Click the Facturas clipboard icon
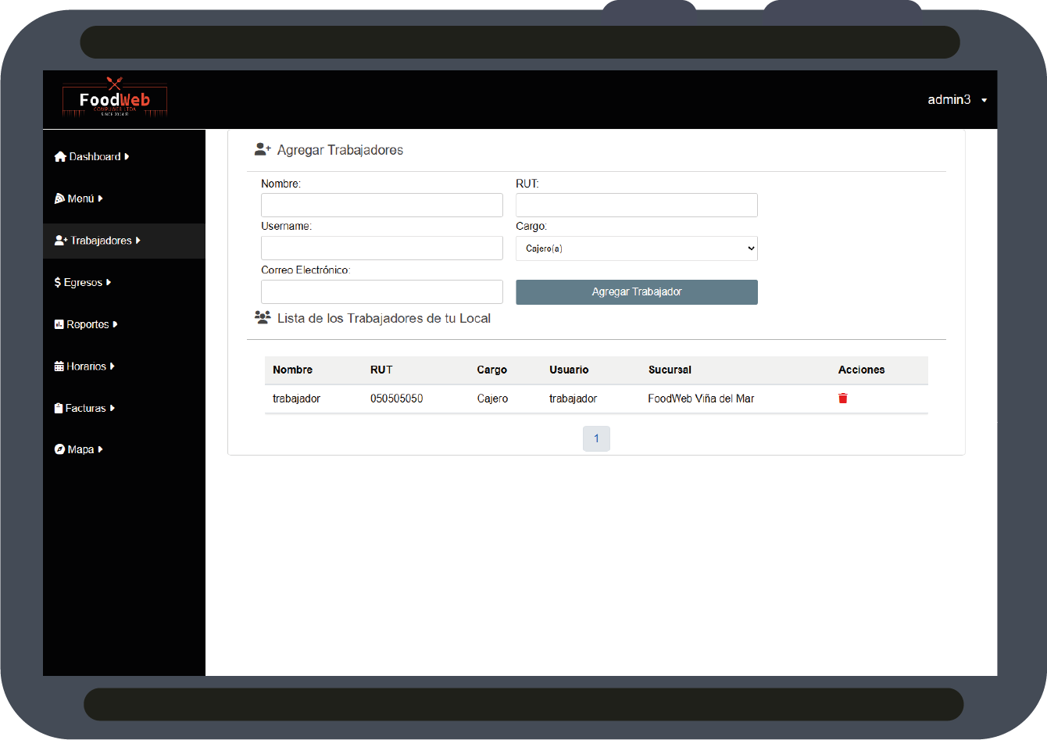Screen dimensions: 1047x740 (59, 408)
